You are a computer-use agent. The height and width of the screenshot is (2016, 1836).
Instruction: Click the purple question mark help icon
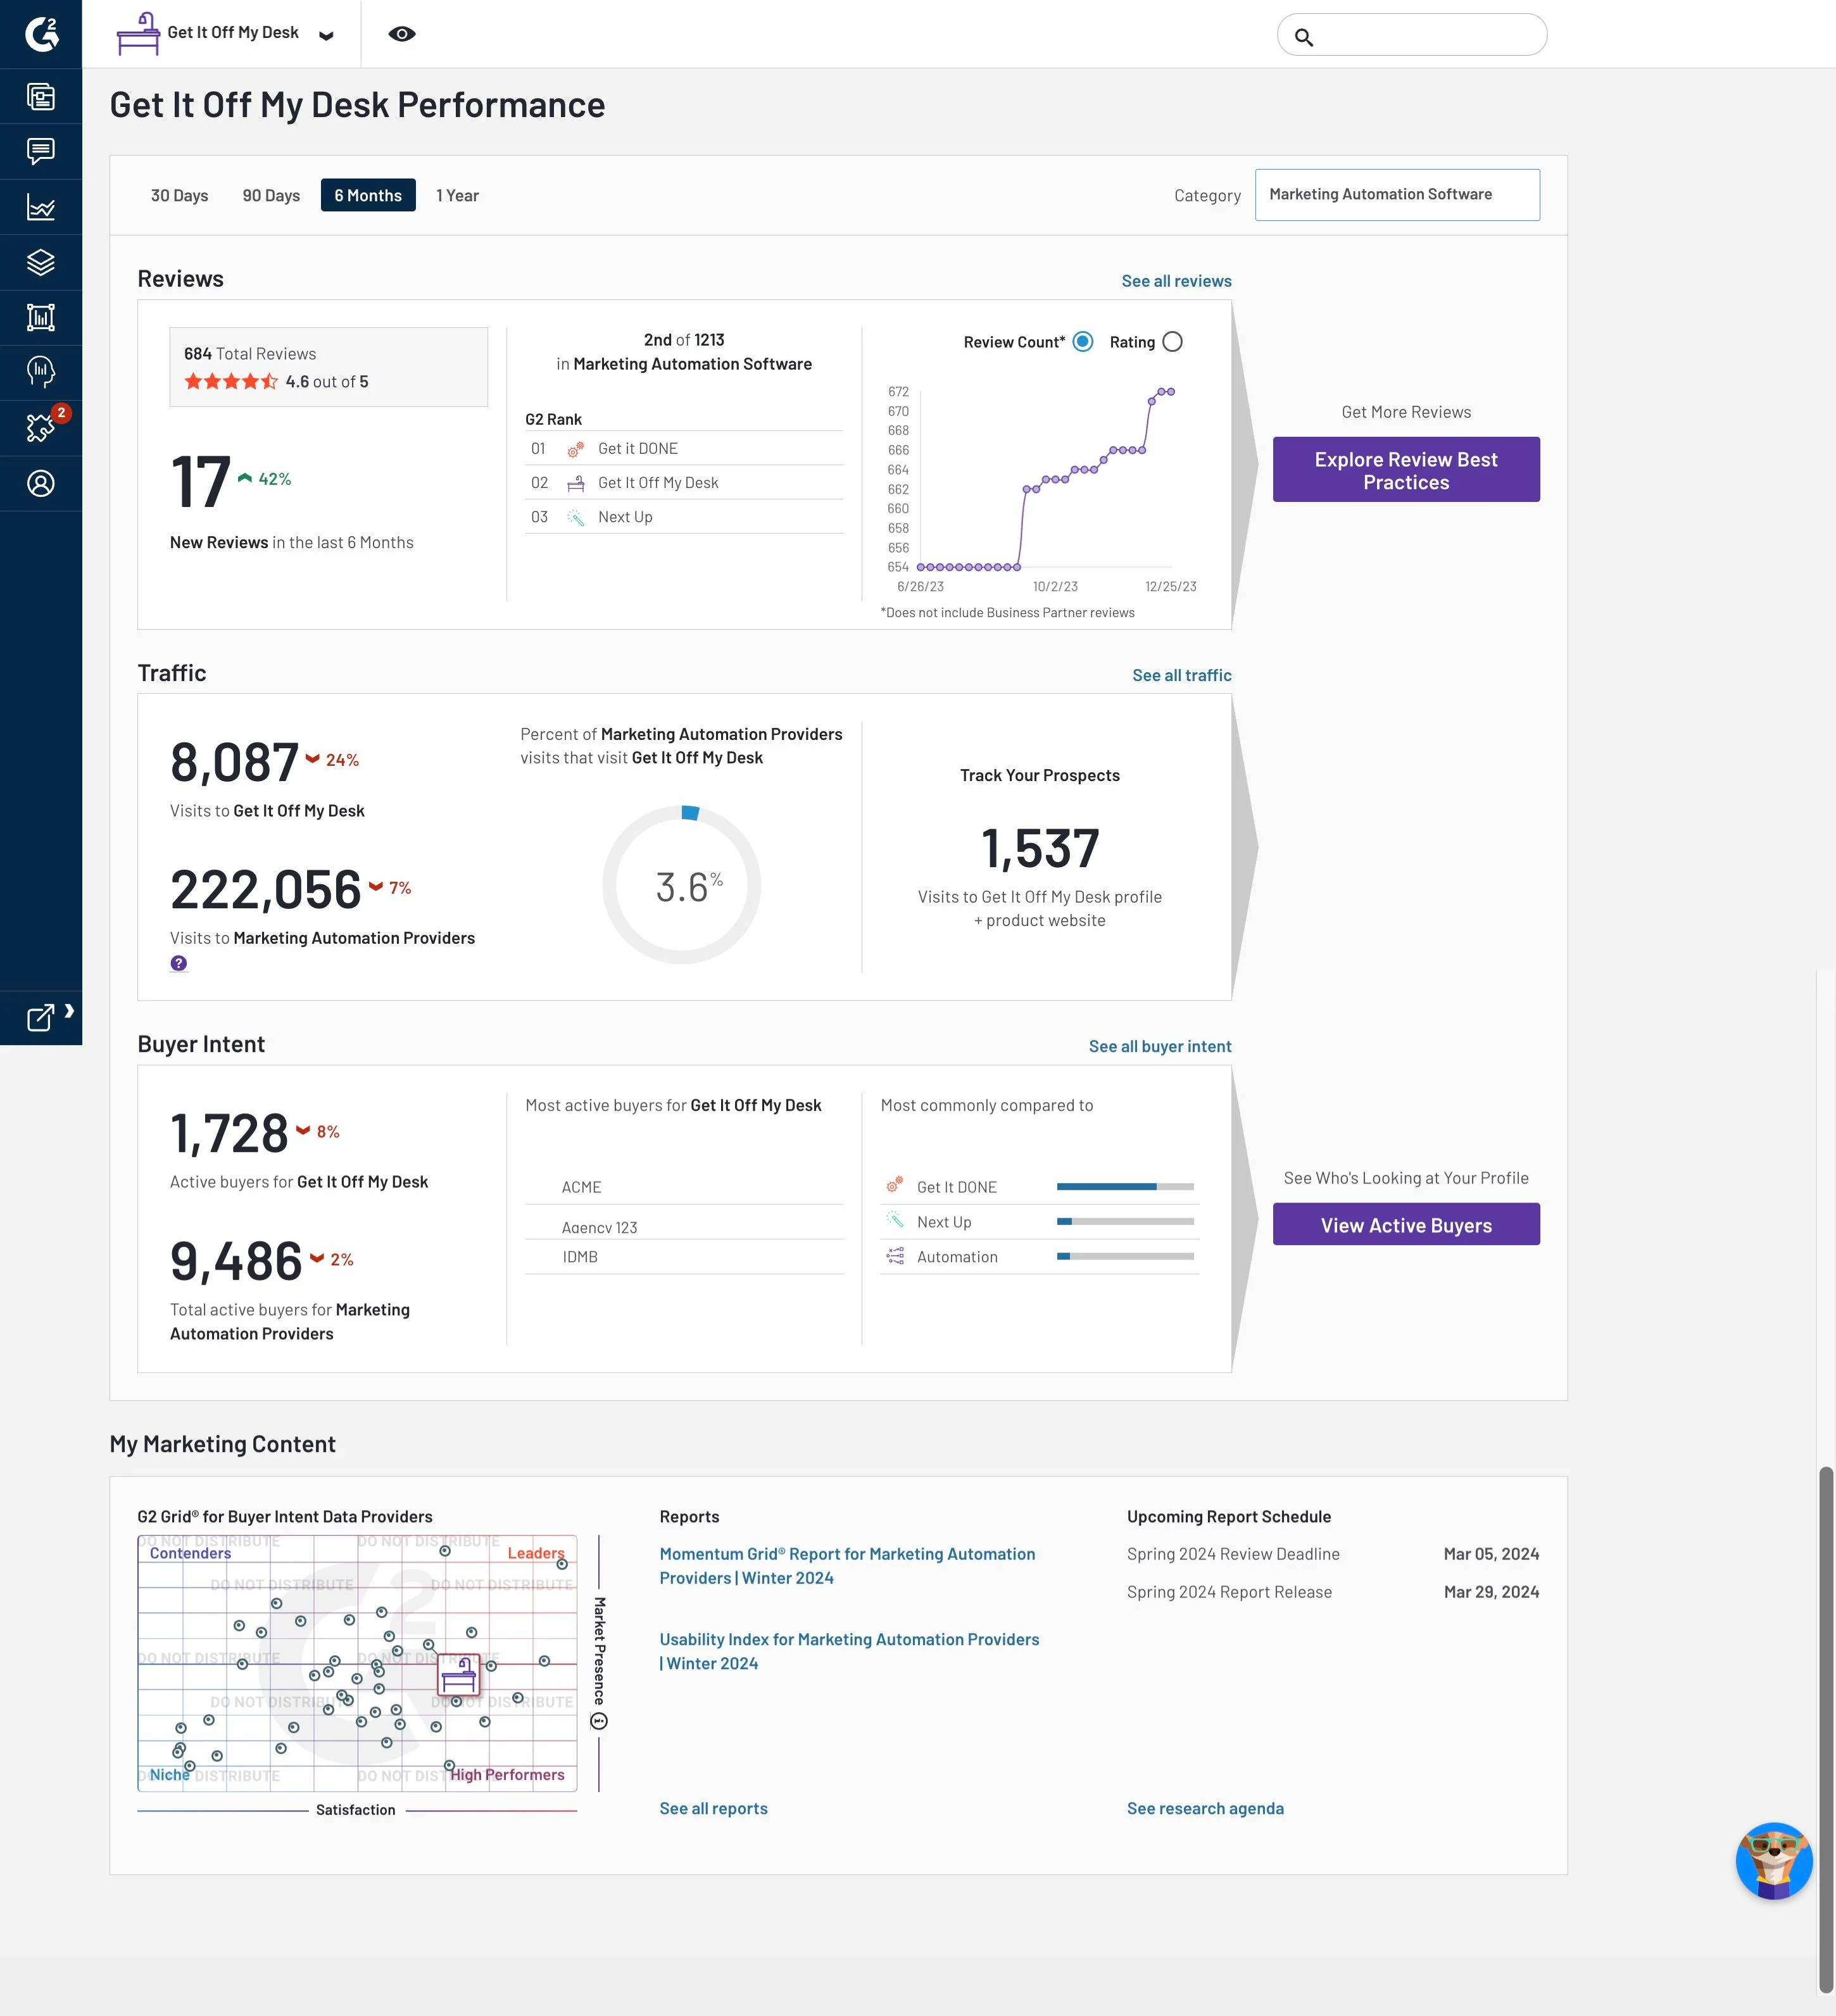[179, 963]
